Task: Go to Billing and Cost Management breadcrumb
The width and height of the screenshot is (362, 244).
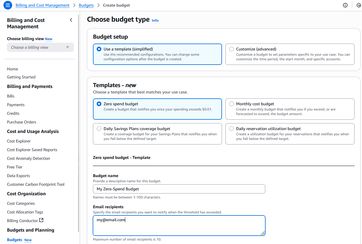Action: click(x=42, y=5)
